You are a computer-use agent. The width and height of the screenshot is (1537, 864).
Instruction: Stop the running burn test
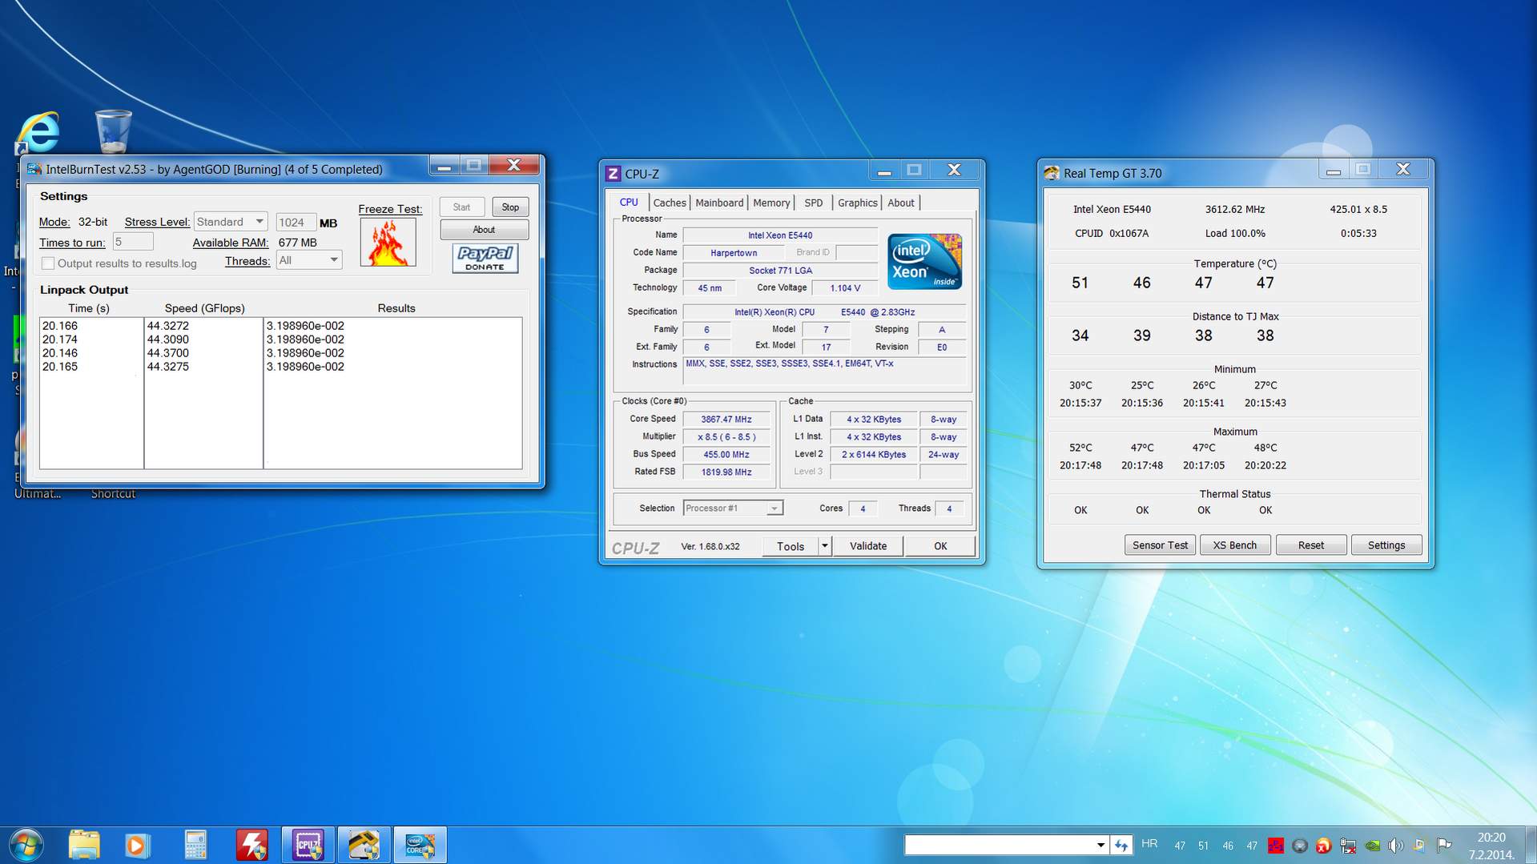pos(509,207)
